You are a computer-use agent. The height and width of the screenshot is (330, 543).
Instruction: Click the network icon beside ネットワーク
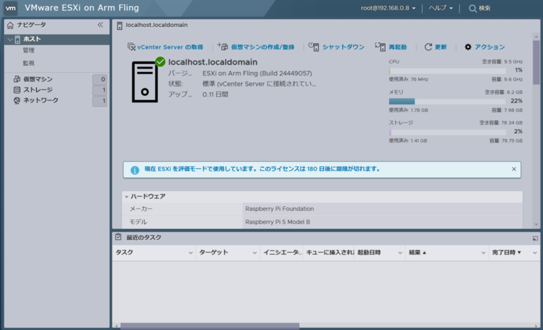16,100
